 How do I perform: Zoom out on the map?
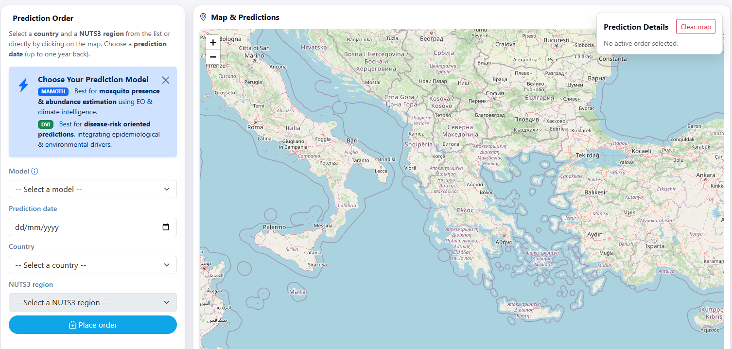click(213, 56)
